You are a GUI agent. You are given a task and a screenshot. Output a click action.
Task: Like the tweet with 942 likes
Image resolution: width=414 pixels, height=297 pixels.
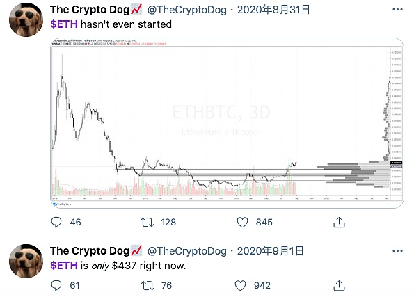[240, 285]
